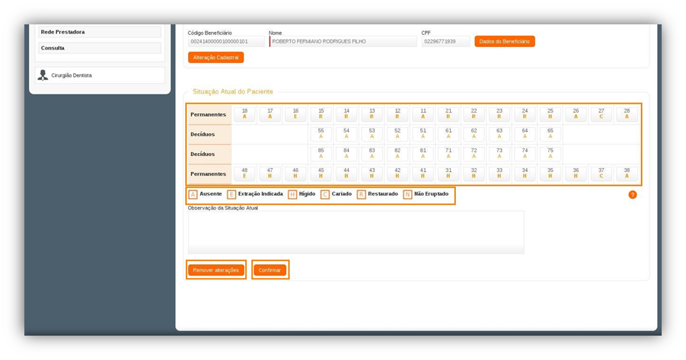Image resolution: width=686 pixels, height=360 pixels.
Task: Click the Confirmar button
Action: pyautogui.click(x=270, y=270)
